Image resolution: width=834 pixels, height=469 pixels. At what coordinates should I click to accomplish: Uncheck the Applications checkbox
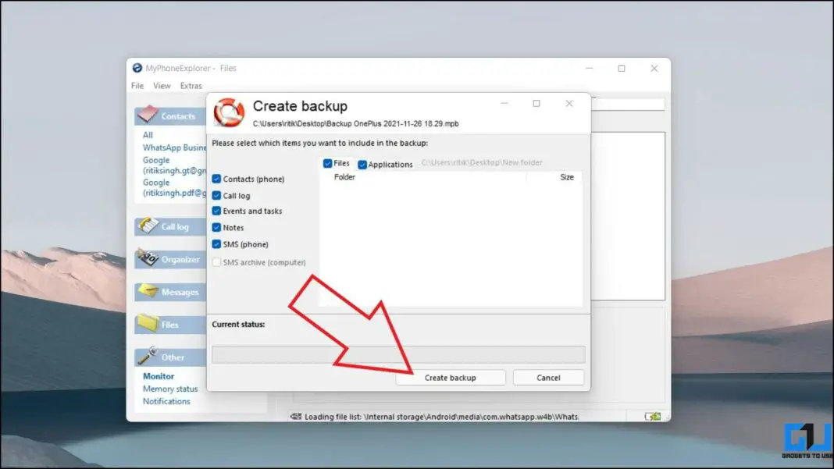click(361, 164)
